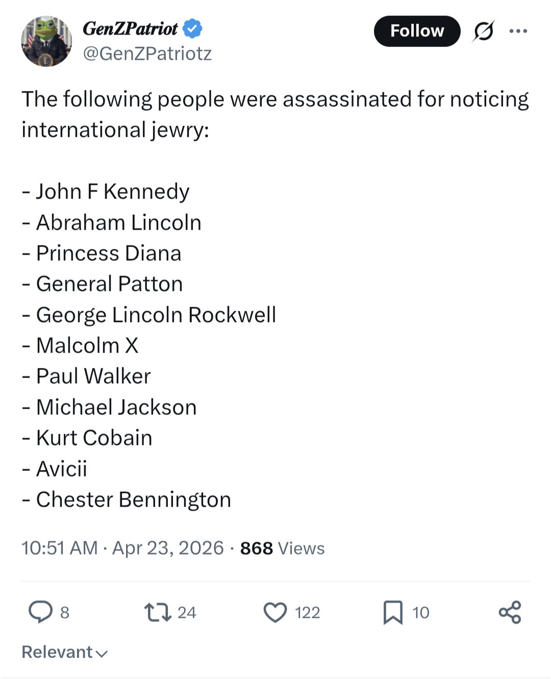The image size is (551, 679).
Task: Toggle the bookmark icon to save post
Action: coord(392,612)
